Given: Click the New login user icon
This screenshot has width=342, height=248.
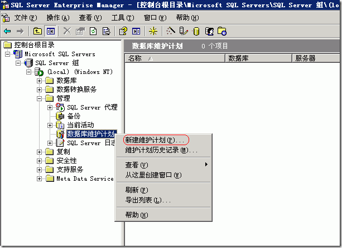Looking at the screenshot, I should pos(209,31).
